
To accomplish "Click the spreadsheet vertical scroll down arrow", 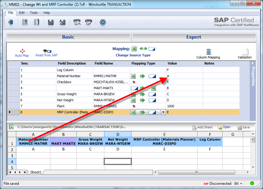I will [253, 167].
